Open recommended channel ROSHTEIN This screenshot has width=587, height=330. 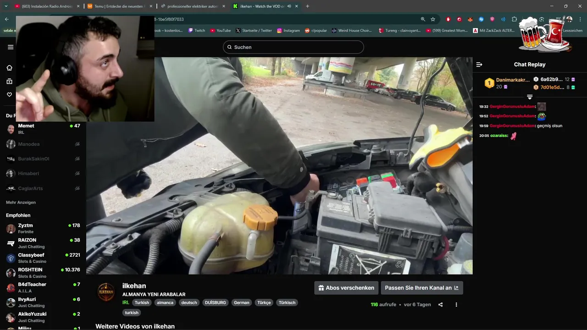(x=43, y=273)
